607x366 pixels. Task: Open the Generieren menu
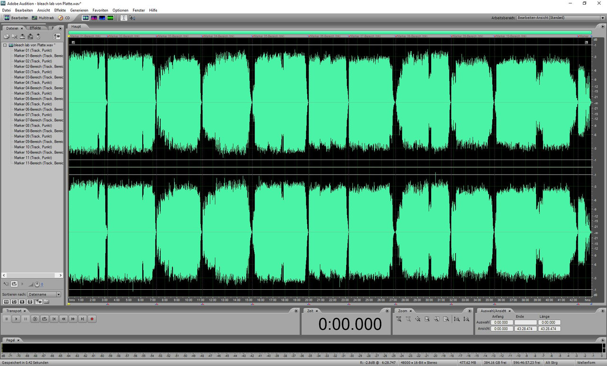(79, 10)
